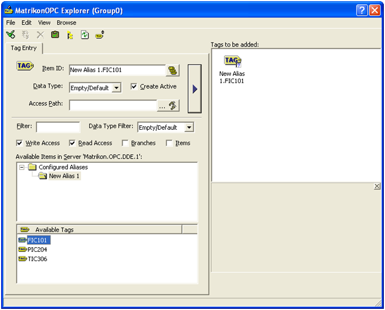The image size is (385, 310).
Task: Select the New Alias 1.FIC101 tag icon
Action: (x=232, y=61)
